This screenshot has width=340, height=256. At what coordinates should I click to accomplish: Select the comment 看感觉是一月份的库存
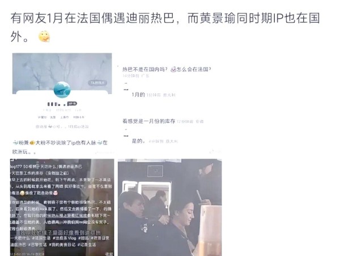[x=148, y=121]
